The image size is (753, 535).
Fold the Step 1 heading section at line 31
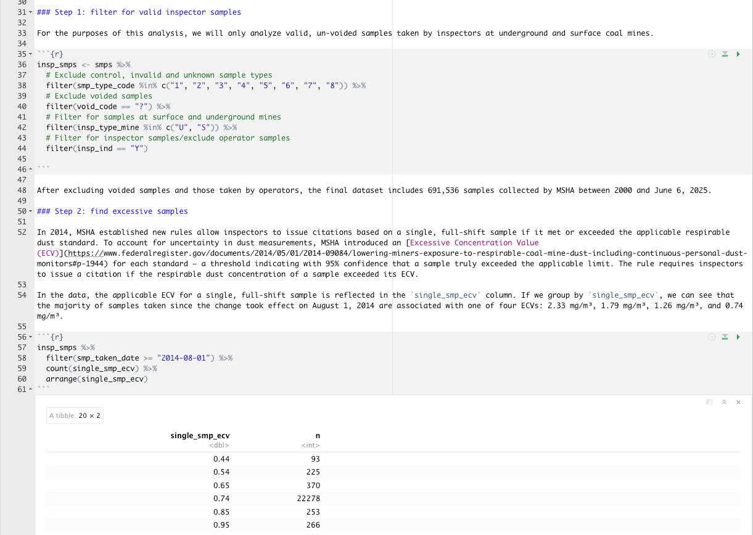coord(31,12)
